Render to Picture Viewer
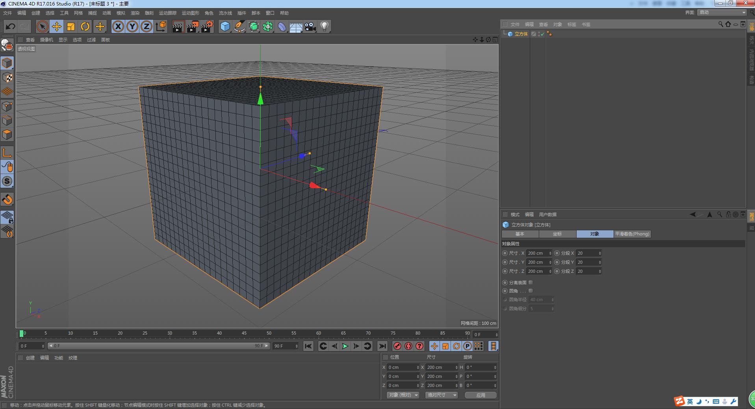Image resolution: width=755 pixels, height=409 pixels. (193, 26)
